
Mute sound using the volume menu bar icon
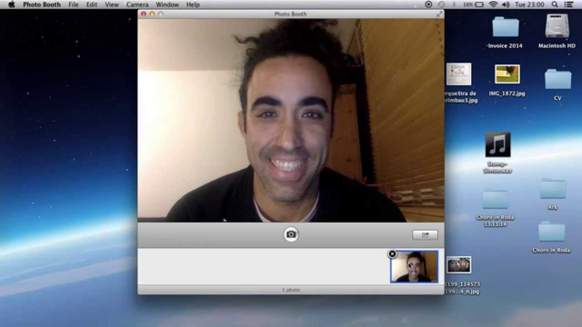tap(506, 5)
